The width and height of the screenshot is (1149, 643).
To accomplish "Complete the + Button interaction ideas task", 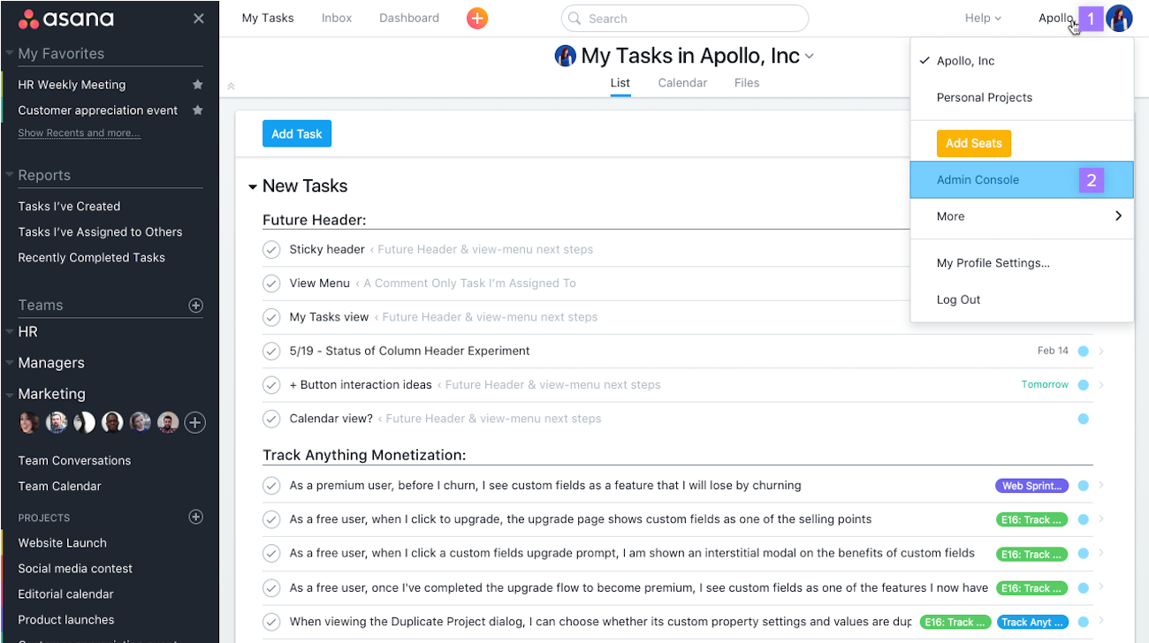I will [x=271, y=385].
